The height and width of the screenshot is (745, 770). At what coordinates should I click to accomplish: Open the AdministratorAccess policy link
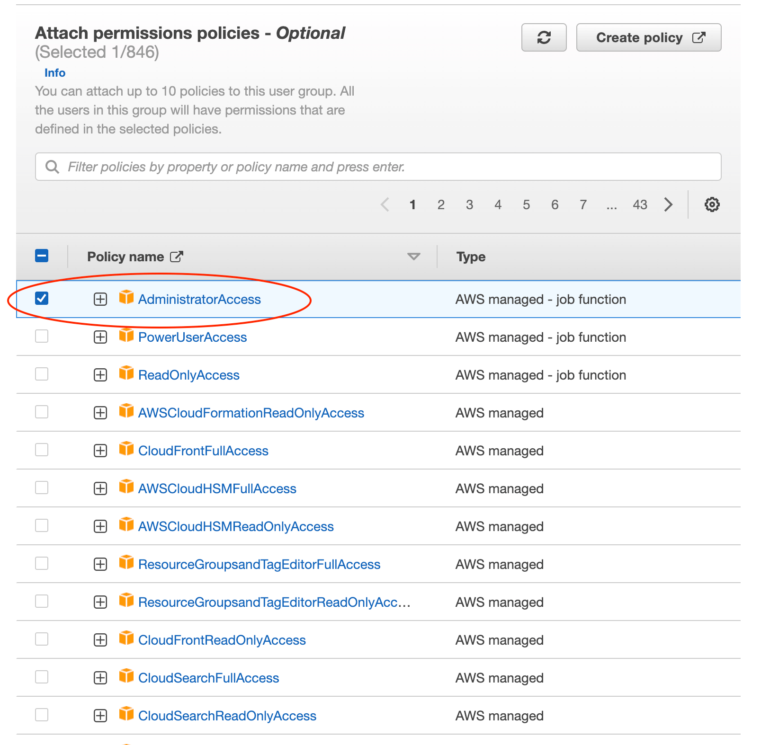pos(199,299)
